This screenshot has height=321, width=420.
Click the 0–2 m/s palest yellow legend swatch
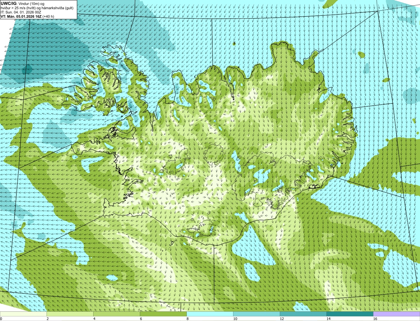point(23,314)
